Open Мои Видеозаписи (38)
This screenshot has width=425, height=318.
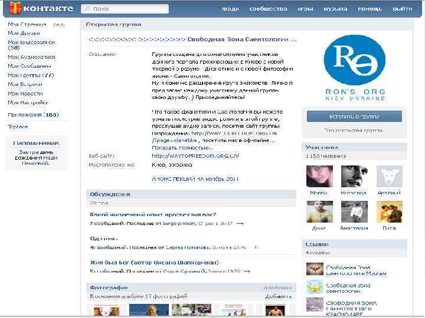[31, 45]
